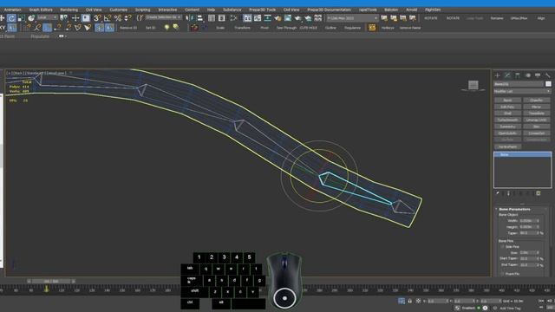Enable the Front Fin checkbox

coord(503,274)
